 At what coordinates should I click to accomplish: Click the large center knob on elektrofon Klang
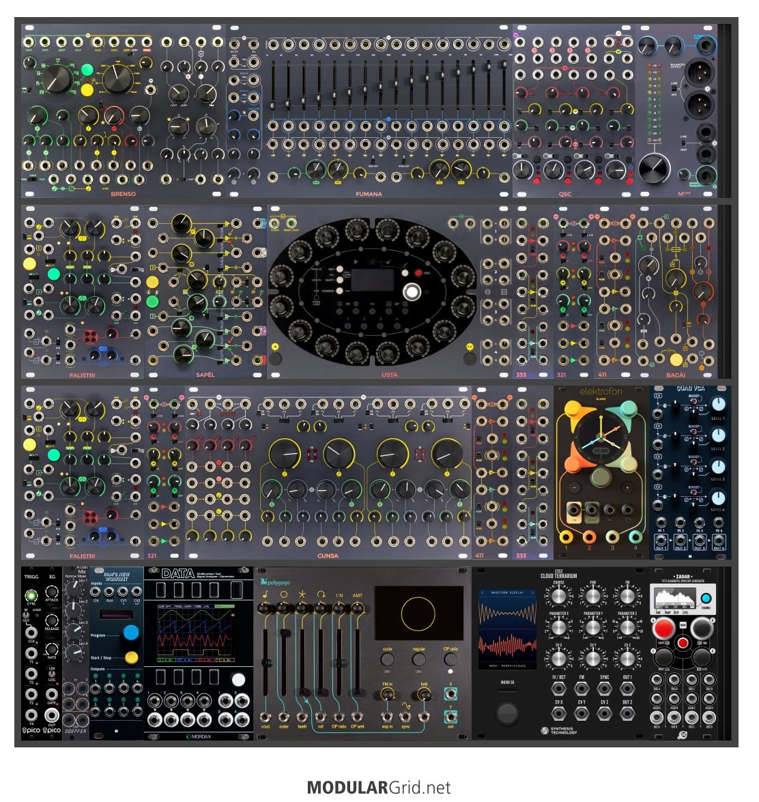point(601,478)
